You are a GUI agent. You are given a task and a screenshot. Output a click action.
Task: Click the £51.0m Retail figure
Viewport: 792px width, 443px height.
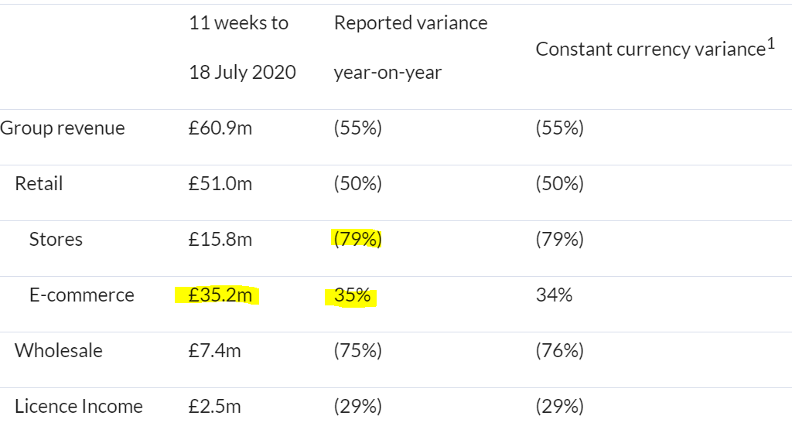click(x=220, y=183)
